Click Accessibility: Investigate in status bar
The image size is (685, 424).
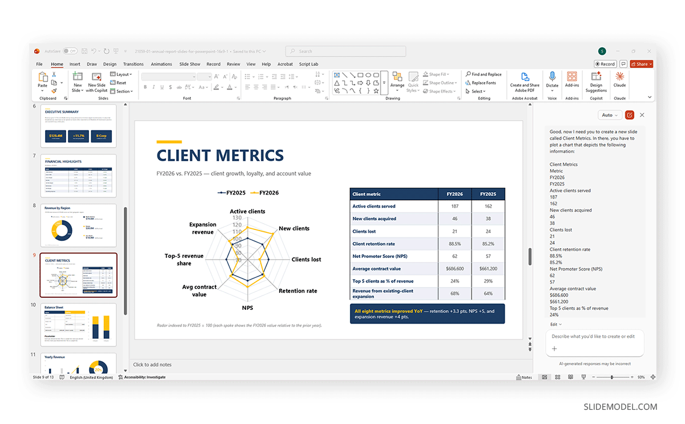pos(142,377)
